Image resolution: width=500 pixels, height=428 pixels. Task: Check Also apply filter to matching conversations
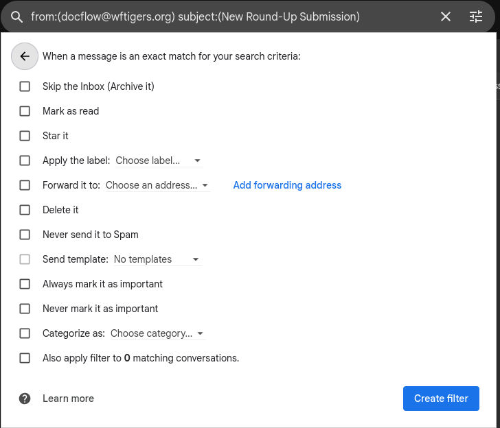tap(25, 358)
